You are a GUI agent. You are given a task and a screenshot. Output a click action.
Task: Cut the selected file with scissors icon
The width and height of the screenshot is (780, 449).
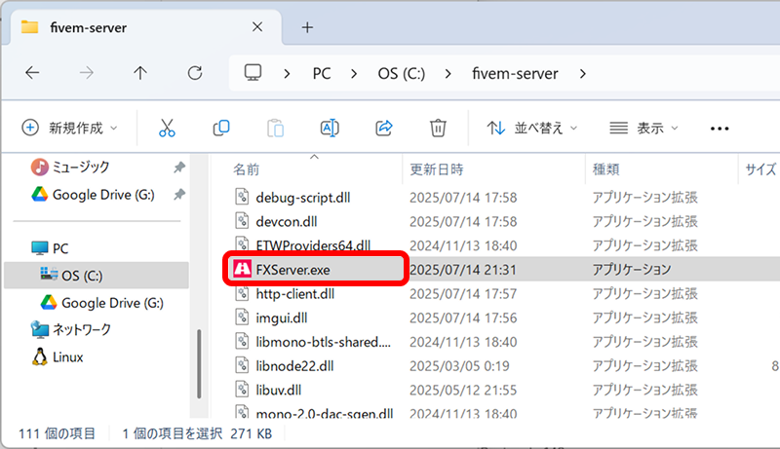click(167, 129)
